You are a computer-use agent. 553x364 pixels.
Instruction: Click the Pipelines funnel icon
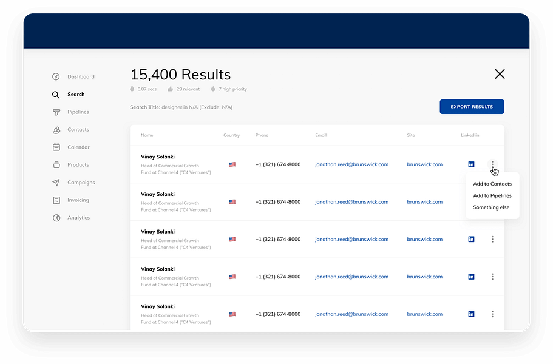point(56,112)
